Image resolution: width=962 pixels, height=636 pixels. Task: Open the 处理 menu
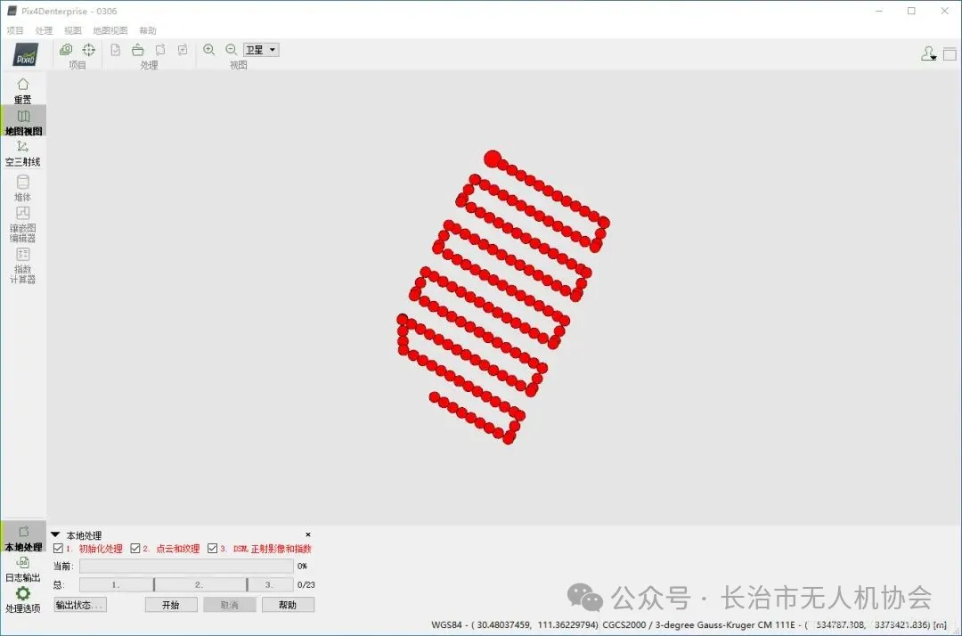pos(44,30)
